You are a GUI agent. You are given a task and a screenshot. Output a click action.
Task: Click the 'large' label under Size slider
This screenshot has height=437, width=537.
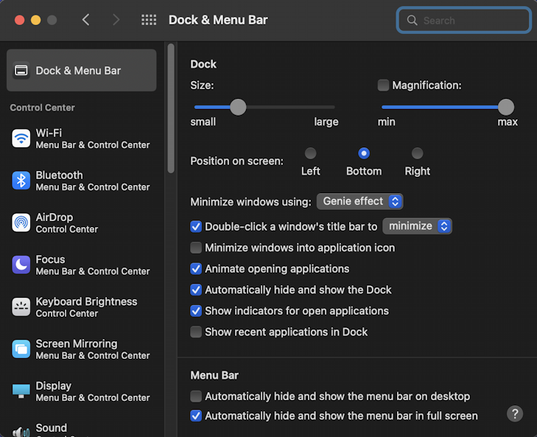(x=326, y=122)
